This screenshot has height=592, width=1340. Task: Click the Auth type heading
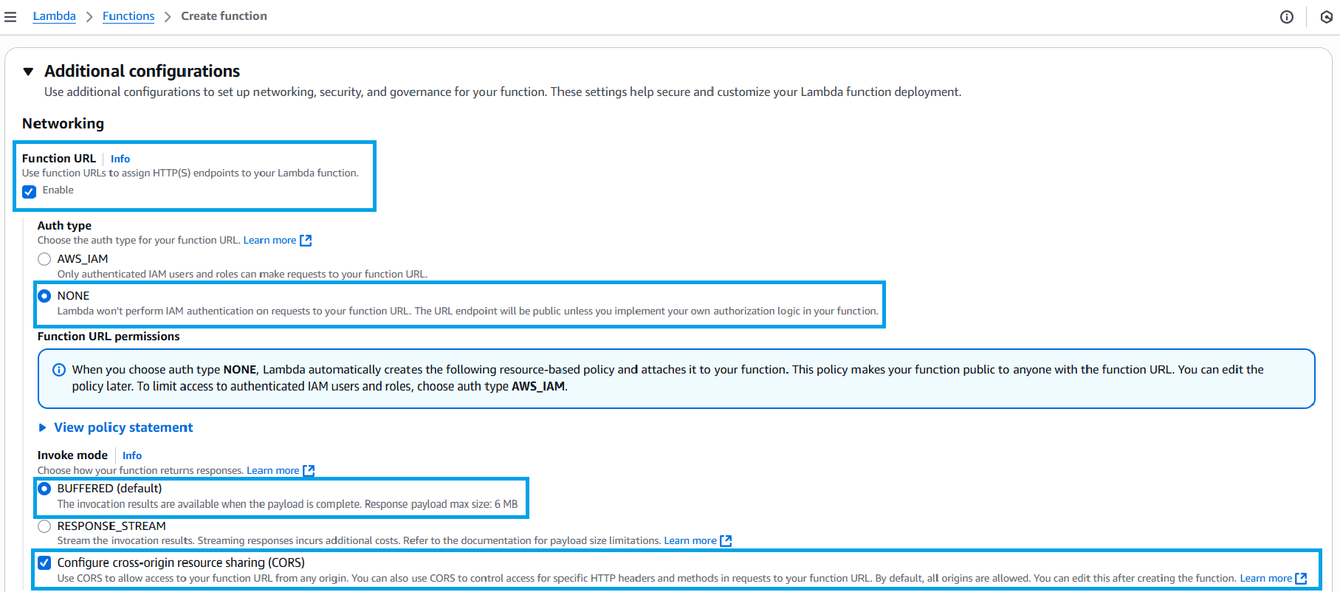(65, 226)
